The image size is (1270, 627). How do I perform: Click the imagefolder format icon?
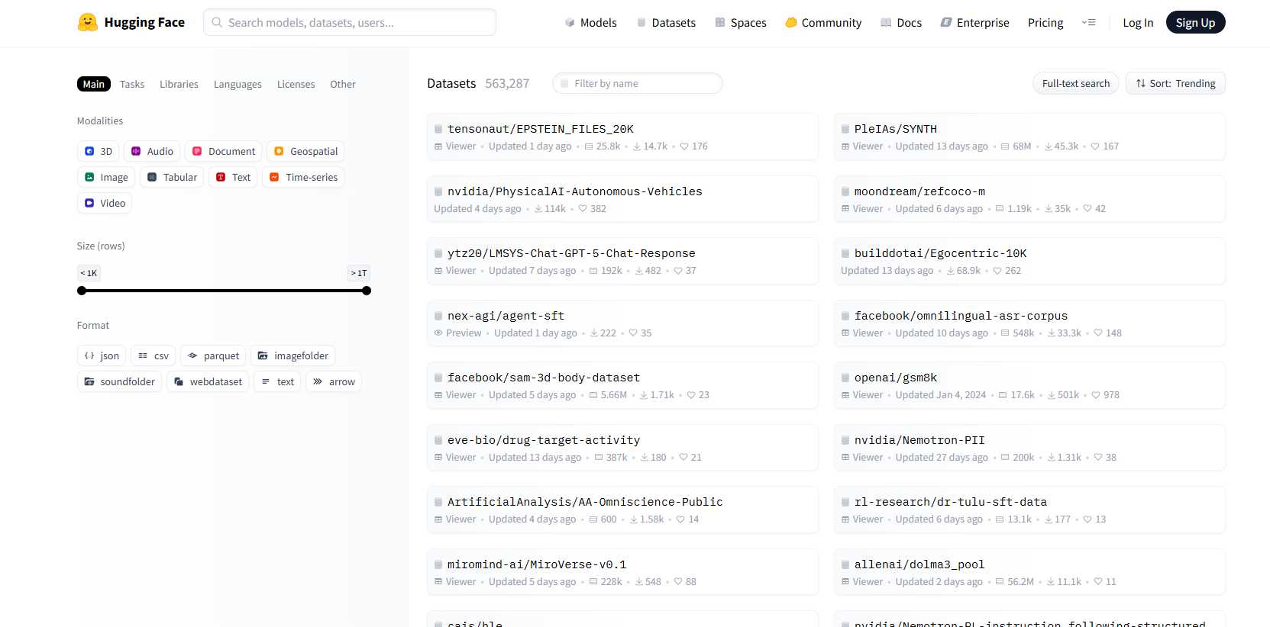click(263, 355)
